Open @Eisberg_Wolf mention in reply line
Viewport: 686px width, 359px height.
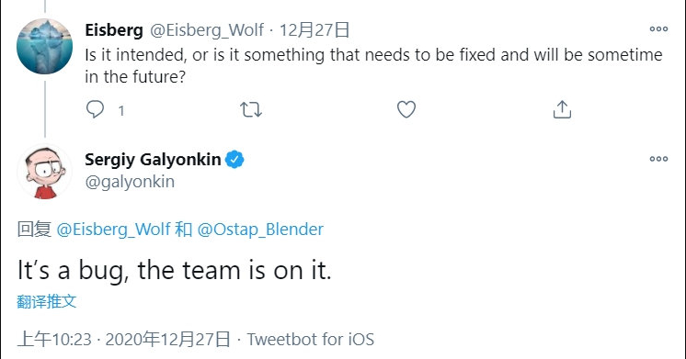(114, 230)
